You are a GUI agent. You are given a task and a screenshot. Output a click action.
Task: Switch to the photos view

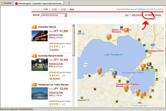click(x=158, y=15)
